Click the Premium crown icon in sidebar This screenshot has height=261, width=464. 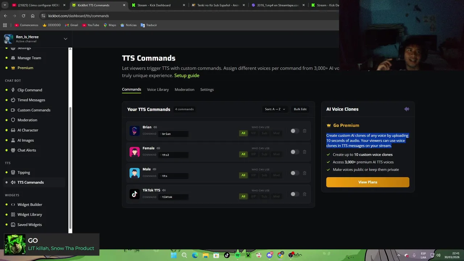(x=13, y=68)
